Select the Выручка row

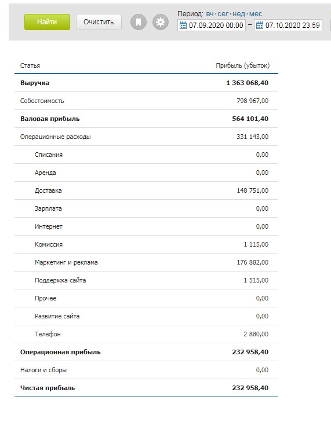(146, 83)
